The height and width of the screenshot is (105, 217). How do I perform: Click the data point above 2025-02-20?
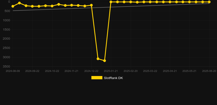[x=131, y=2]
